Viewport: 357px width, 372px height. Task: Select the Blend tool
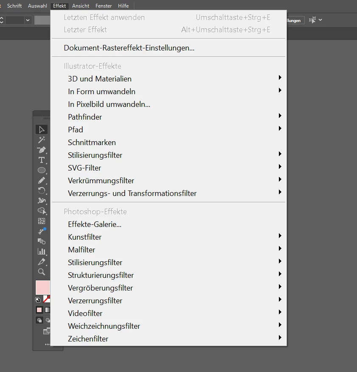pos(42,241)
